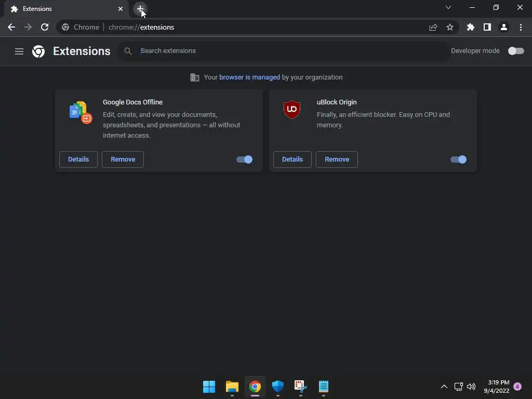
Task: Select the Extensions browser tab
Action: [66, 9]
